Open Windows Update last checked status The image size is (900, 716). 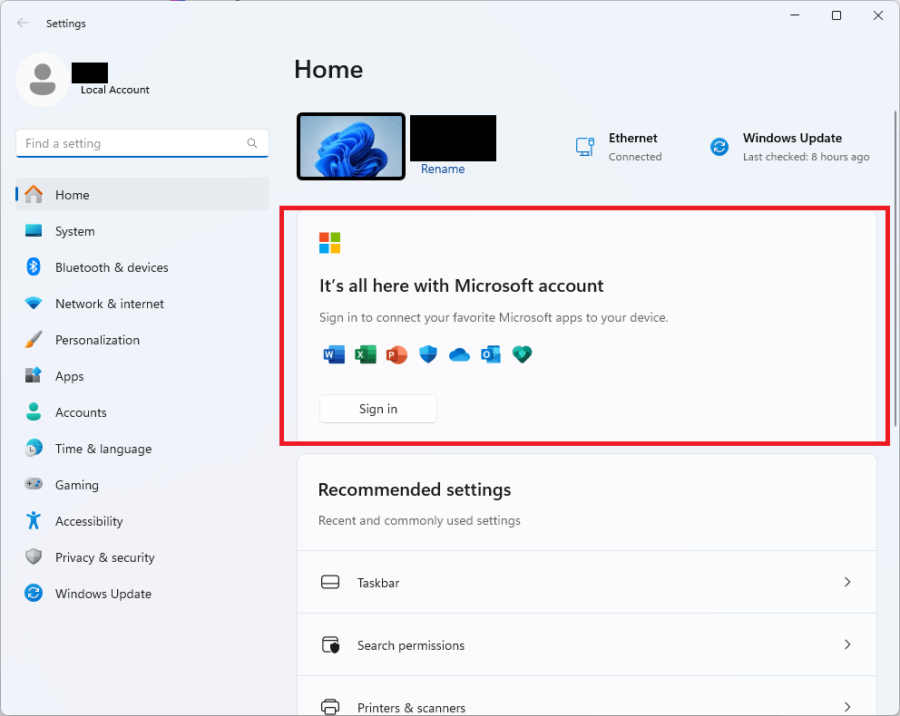click(790, 147)
